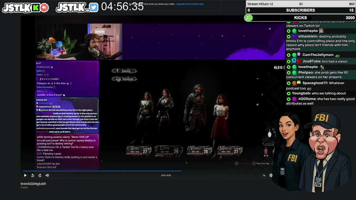Click the Kick icon beside Youngbab message
This screenshot has width=356, height=200.
288,93
